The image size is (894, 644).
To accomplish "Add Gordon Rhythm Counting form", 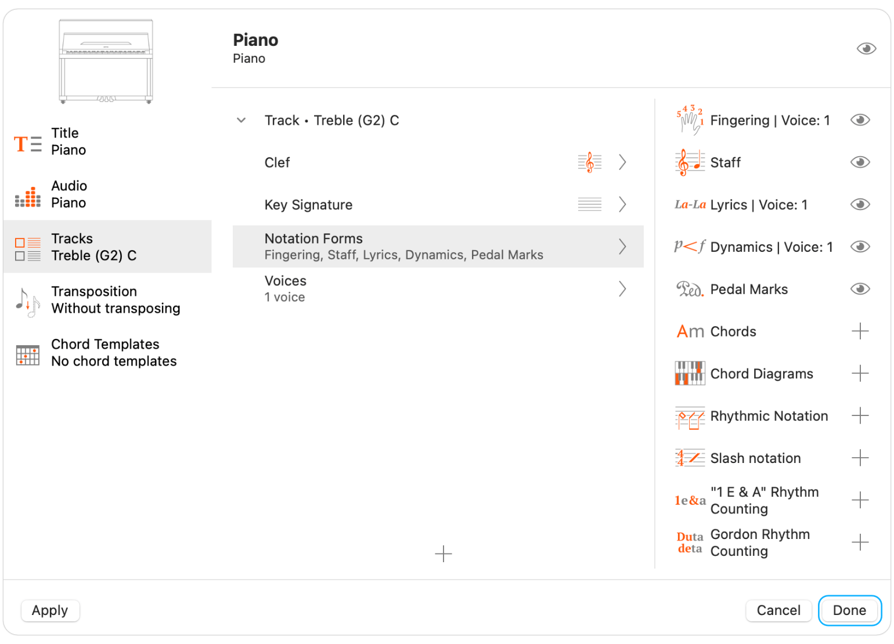I will tap(860, 542).
